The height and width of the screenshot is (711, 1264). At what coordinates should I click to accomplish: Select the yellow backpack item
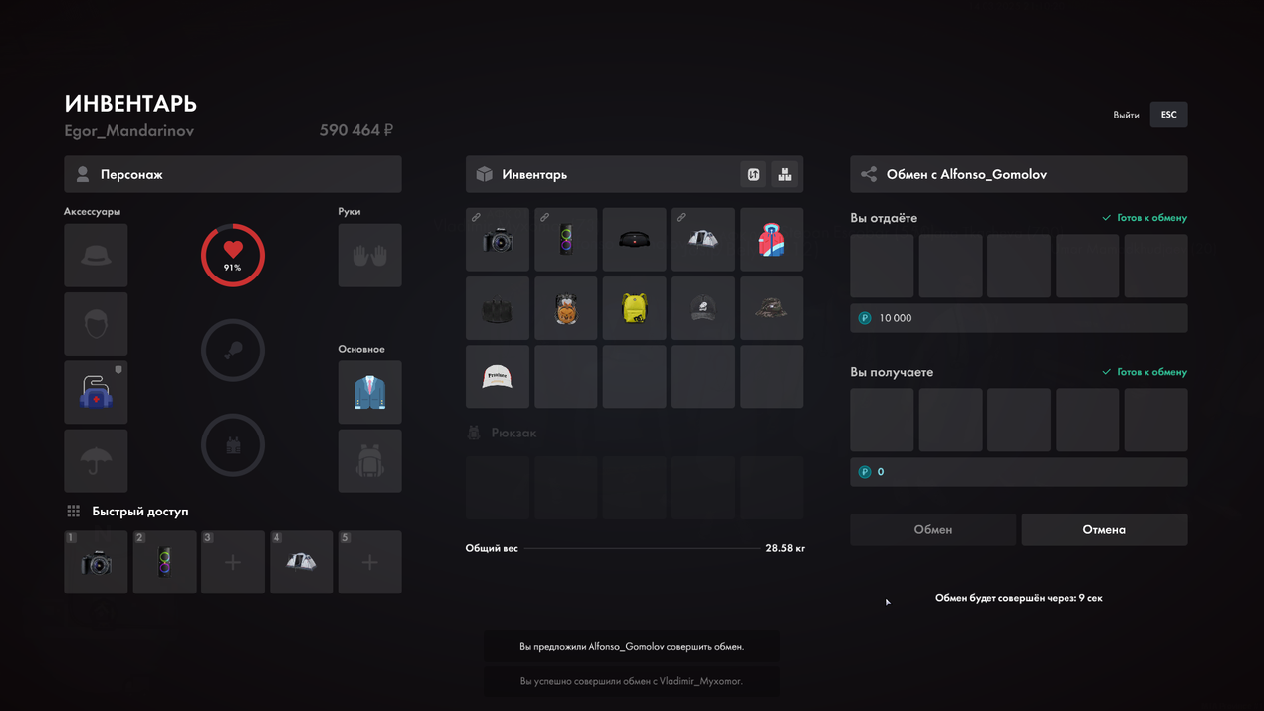point(635,308)
